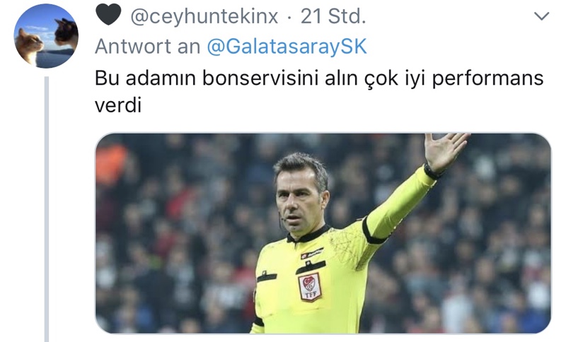This screenshot has height=342, width=566.
Task: Click the black cat in the avatar
Action: tap(67, 33)
